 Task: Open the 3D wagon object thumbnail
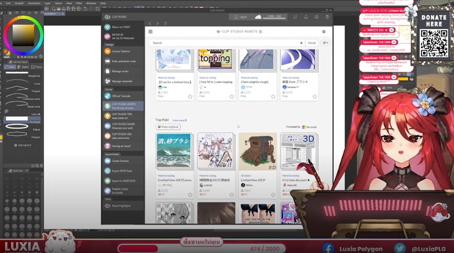click(257, 151)
